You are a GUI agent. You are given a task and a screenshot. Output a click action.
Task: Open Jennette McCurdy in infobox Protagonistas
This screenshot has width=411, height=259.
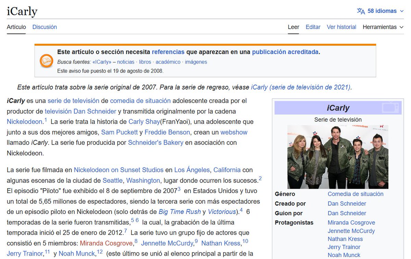click(351, 231)
